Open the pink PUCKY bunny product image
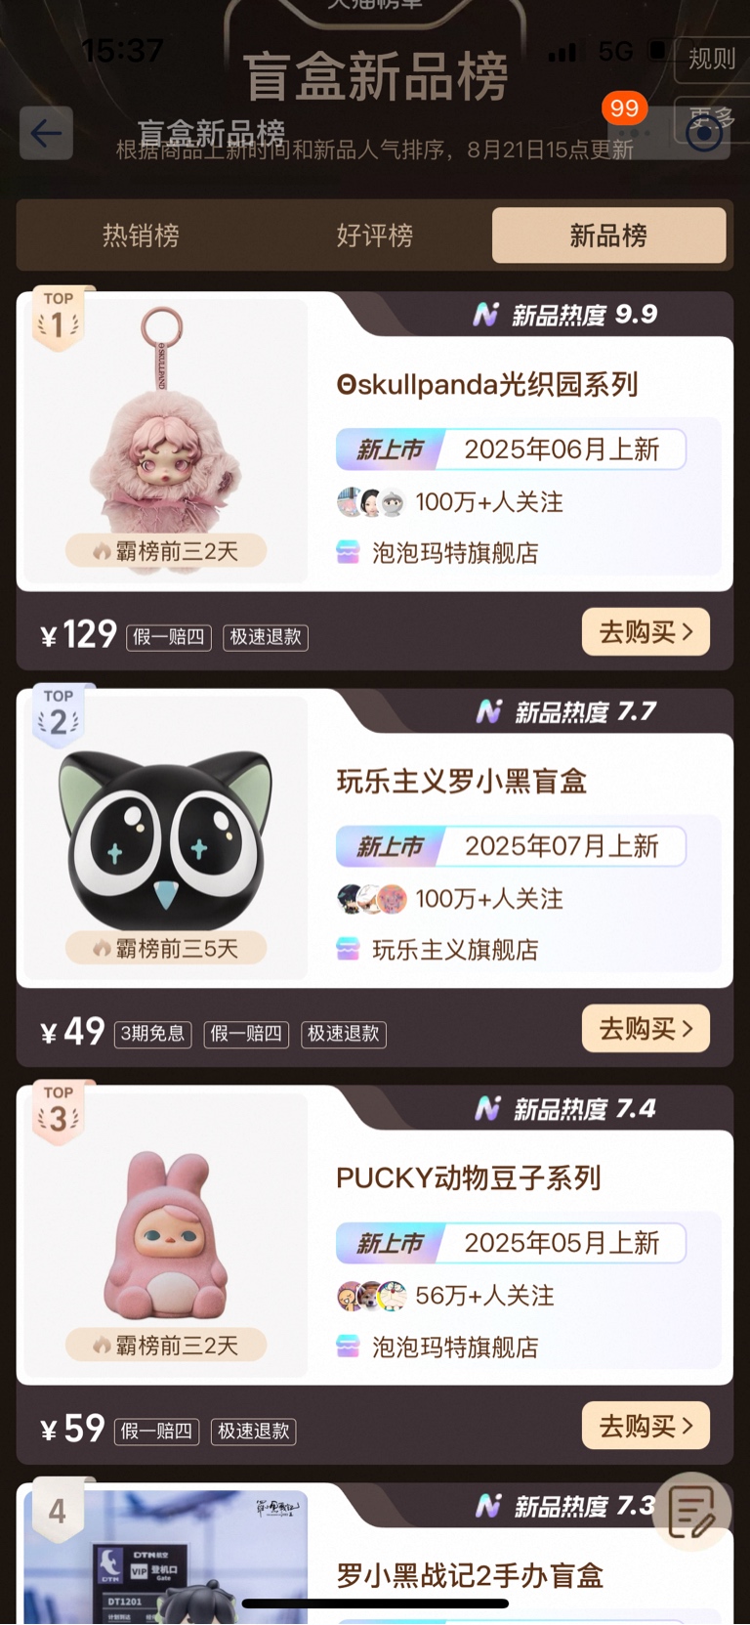750x1625 pixels. pyautogui.click(x=166, y=1234)
